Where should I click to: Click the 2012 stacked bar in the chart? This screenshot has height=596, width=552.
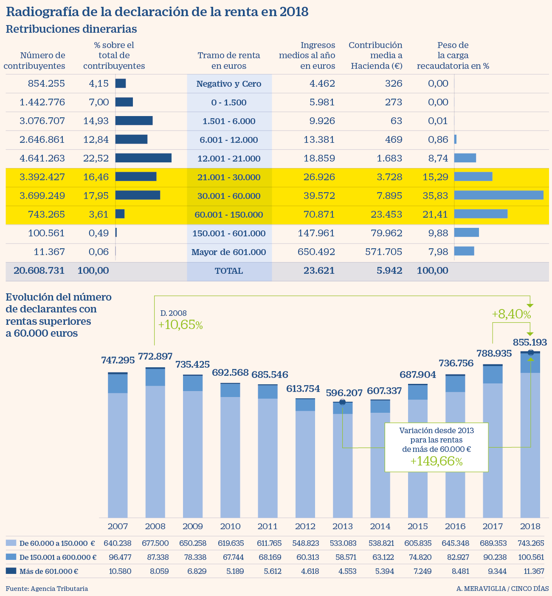(x=305, y=458)
